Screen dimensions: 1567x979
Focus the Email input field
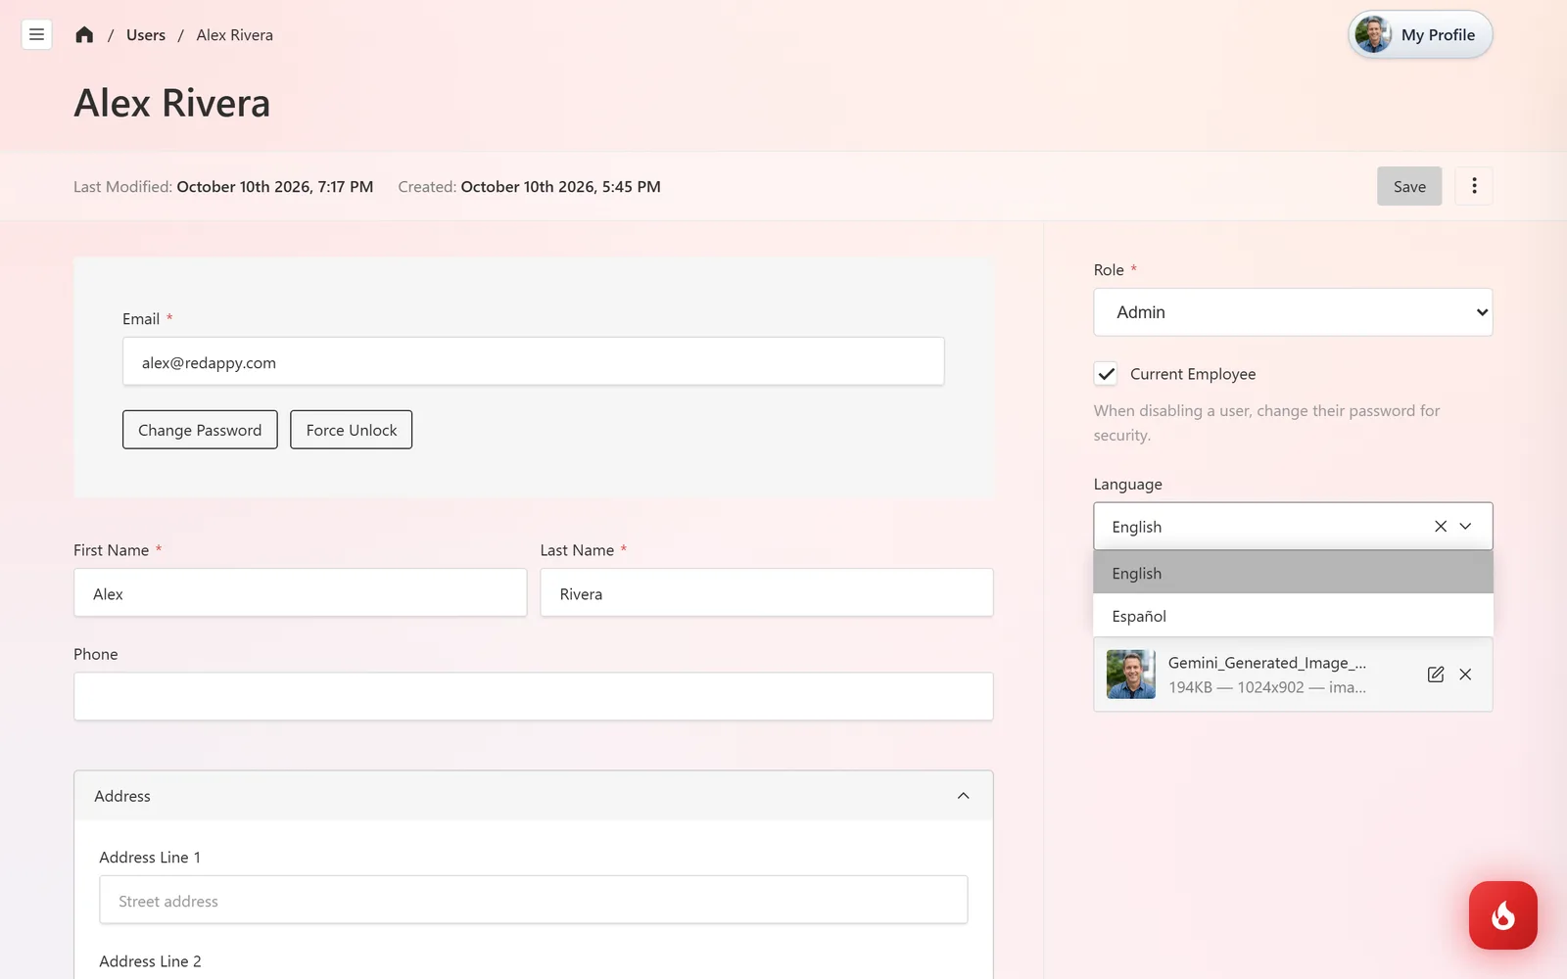pyautogui.click(x=534, y=362)
